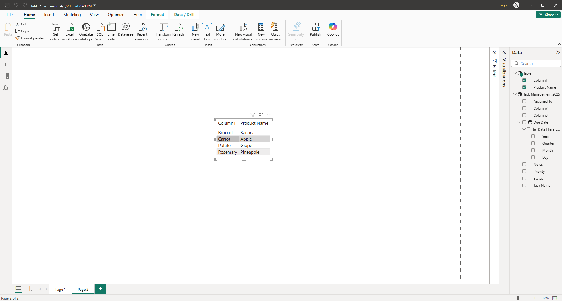
Task: Switch to Table view in left sidebar
Action: 6,64
